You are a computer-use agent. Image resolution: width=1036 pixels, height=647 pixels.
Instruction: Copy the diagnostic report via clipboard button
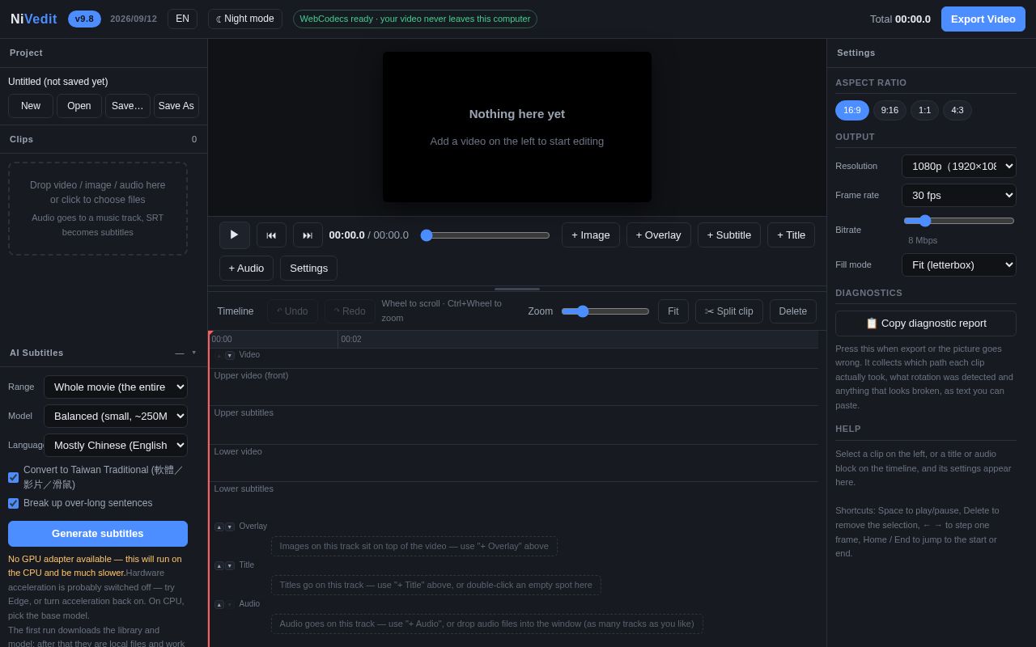(926, 323)
